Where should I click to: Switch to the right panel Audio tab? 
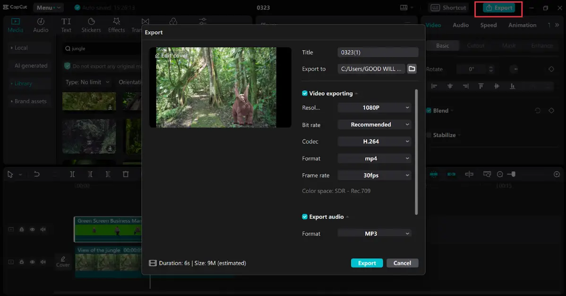click(x=461, y=25)
